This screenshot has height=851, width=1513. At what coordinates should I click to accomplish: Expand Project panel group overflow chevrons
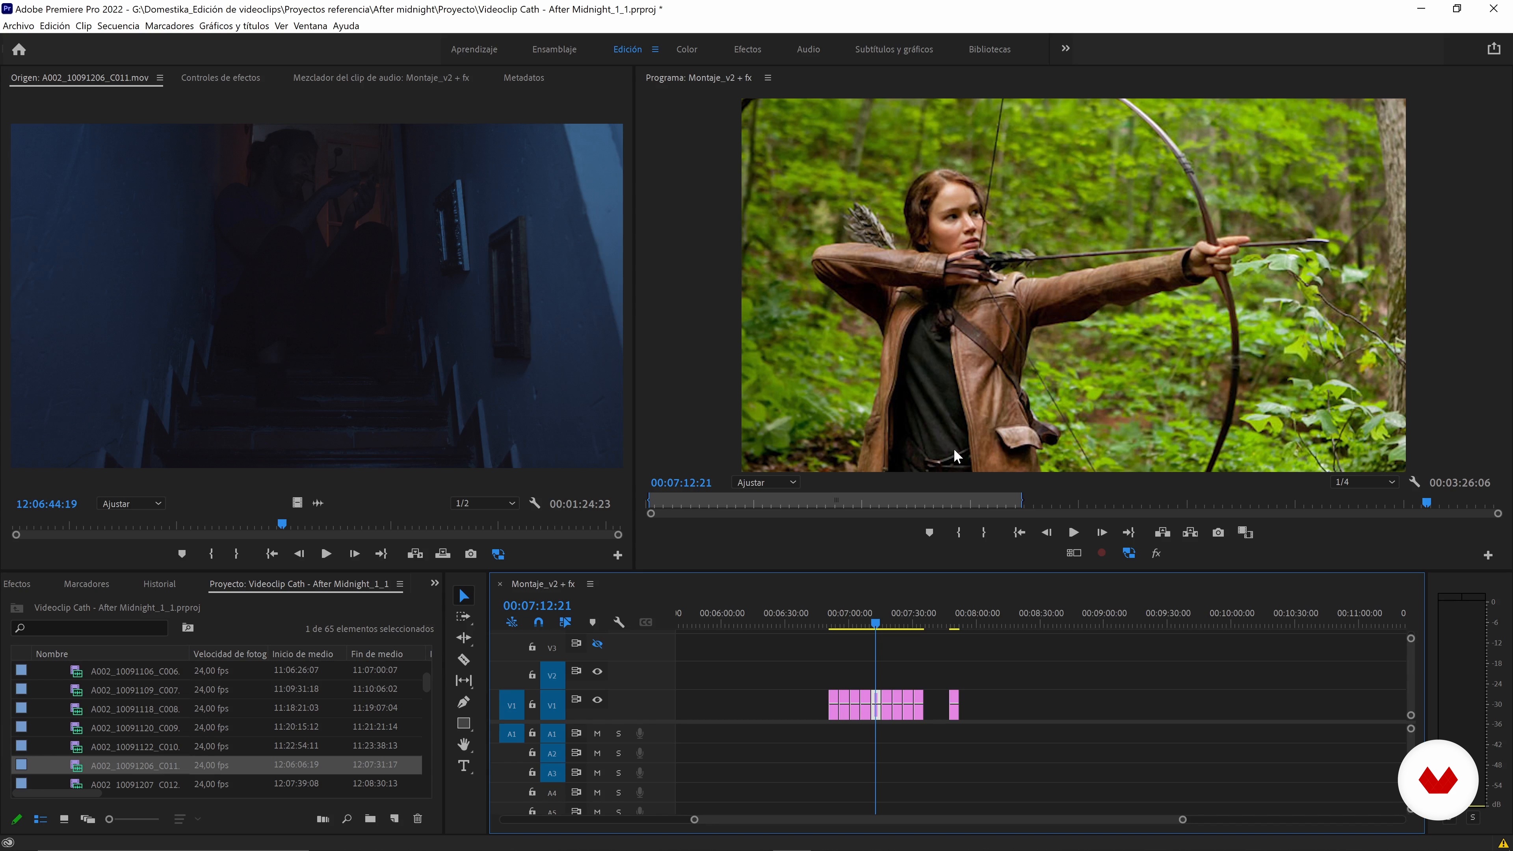(435, 583)
